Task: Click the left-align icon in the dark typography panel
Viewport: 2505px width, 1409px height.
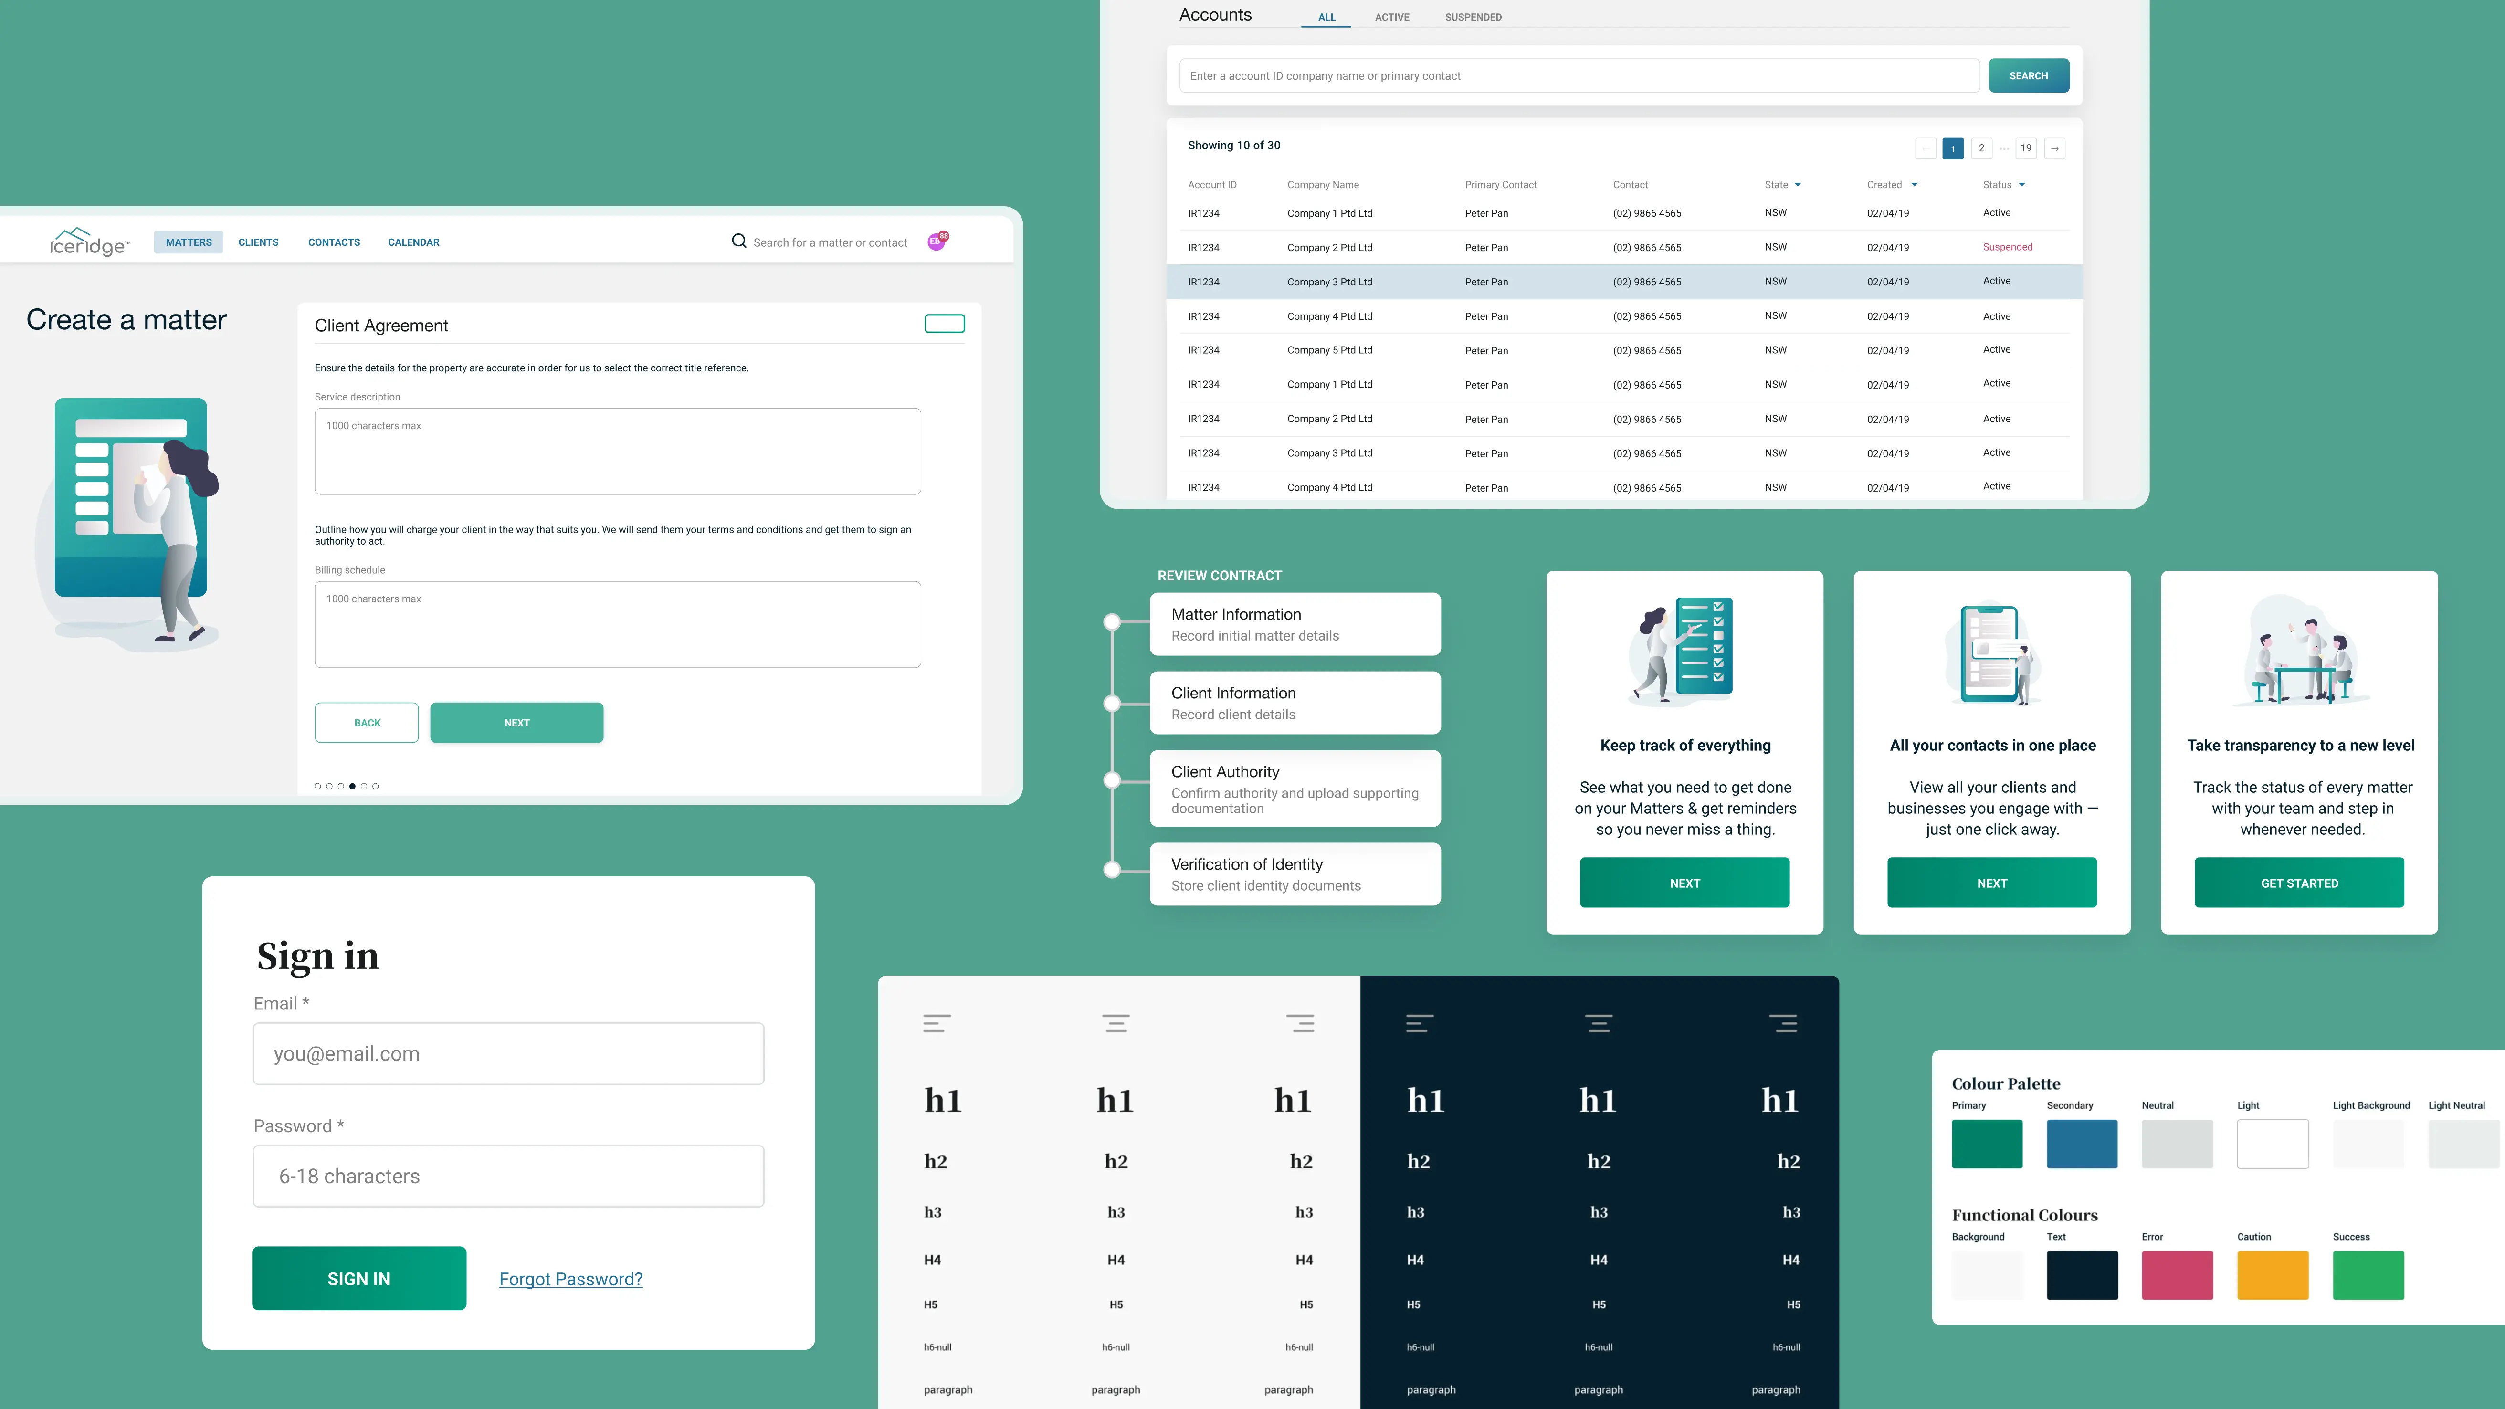Action: 1420,1023
